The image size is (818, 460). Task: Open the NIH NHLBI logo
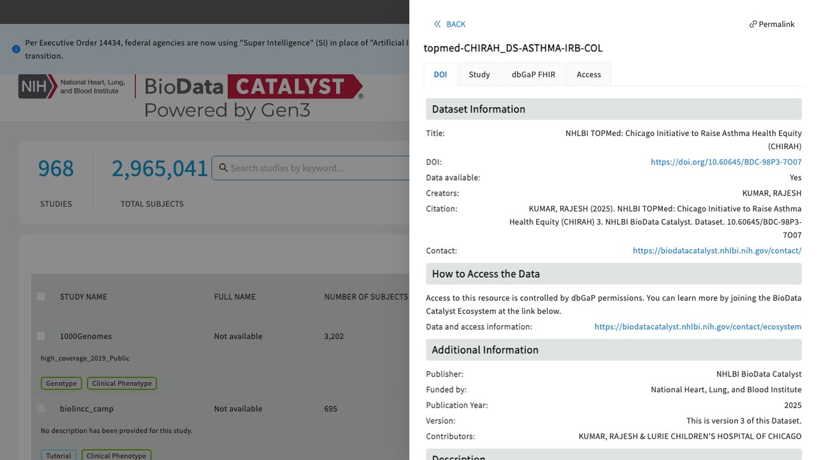tap(72, 86)
